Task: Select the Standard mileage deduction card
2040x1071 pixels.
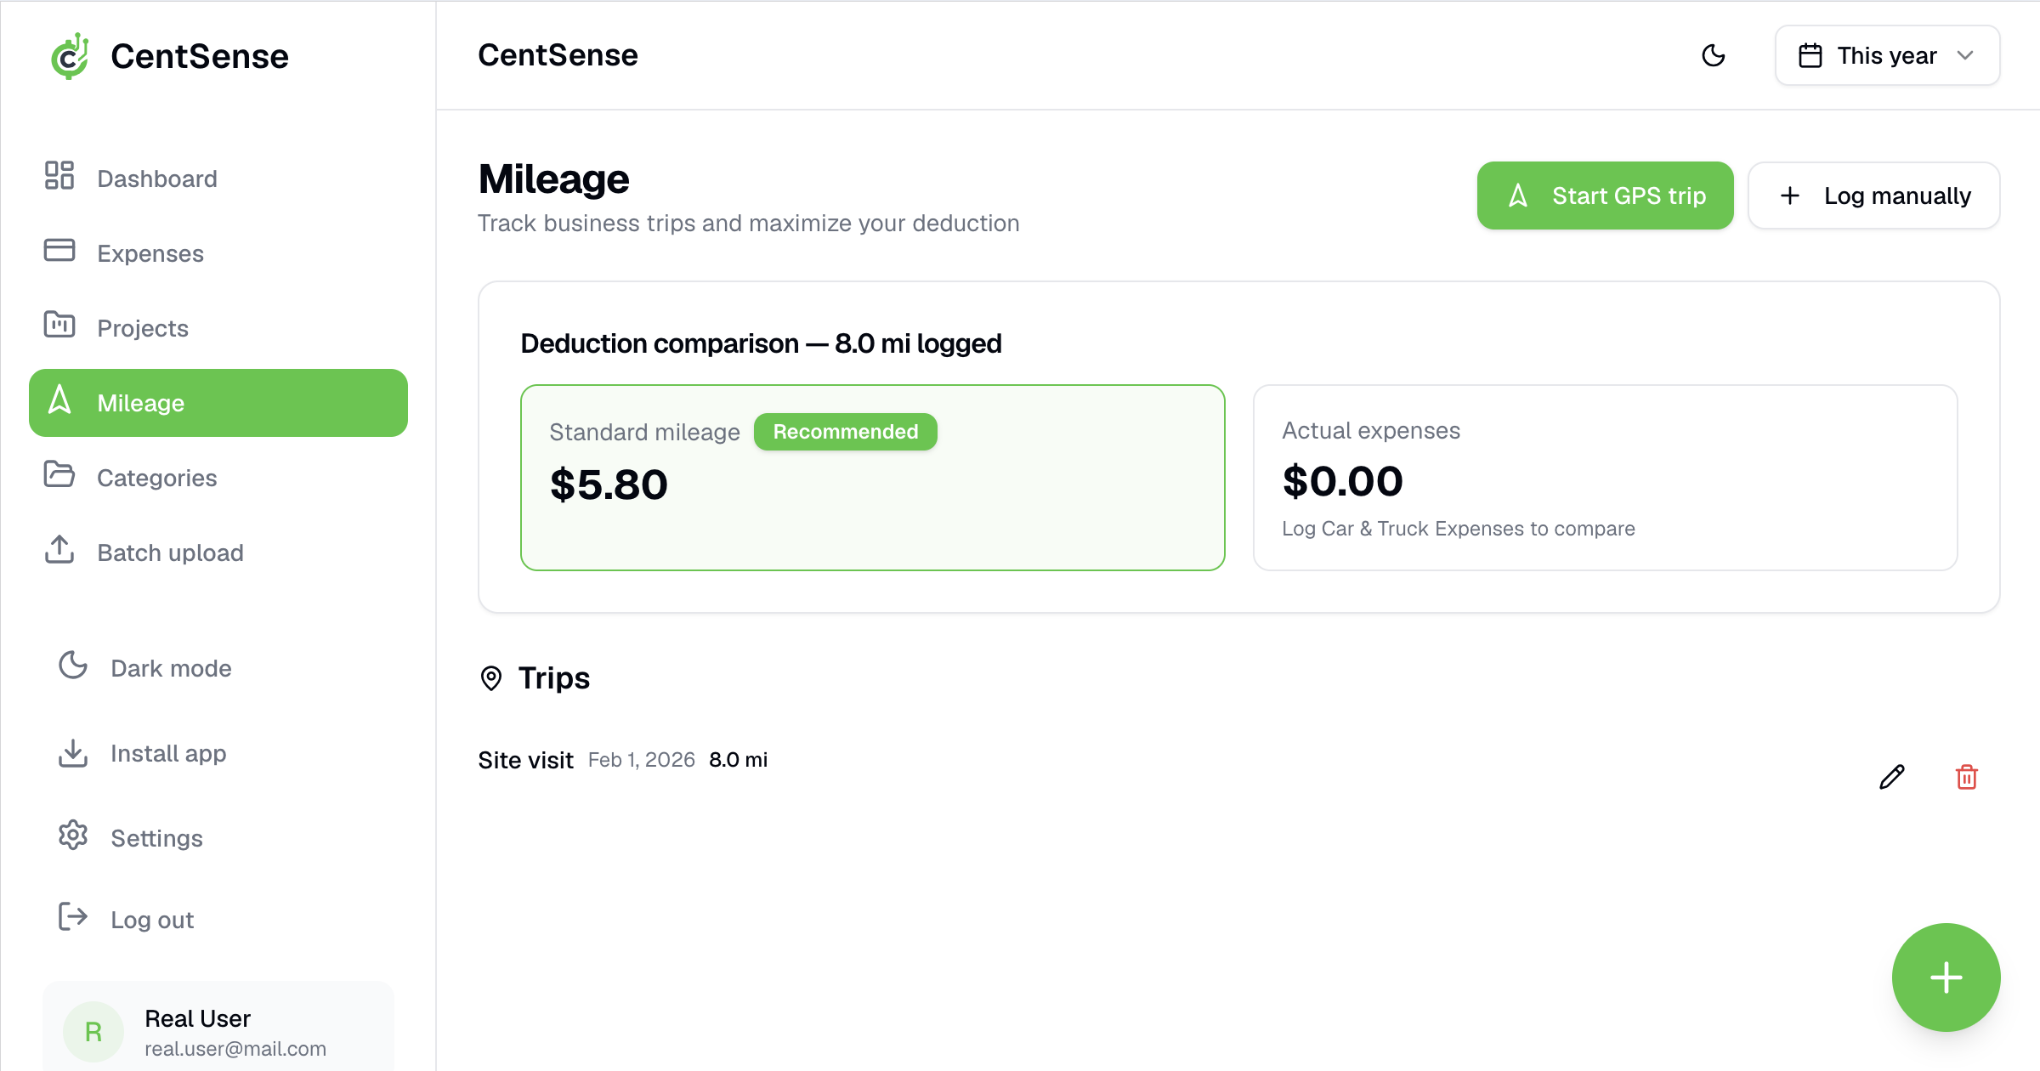Action: click(872, 478)
